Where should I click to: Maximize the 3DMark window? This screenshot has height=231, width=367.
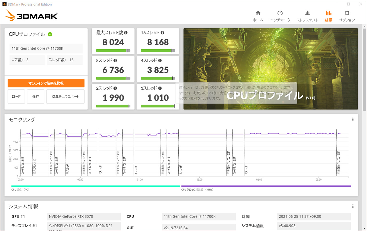[x=348, y=4]
